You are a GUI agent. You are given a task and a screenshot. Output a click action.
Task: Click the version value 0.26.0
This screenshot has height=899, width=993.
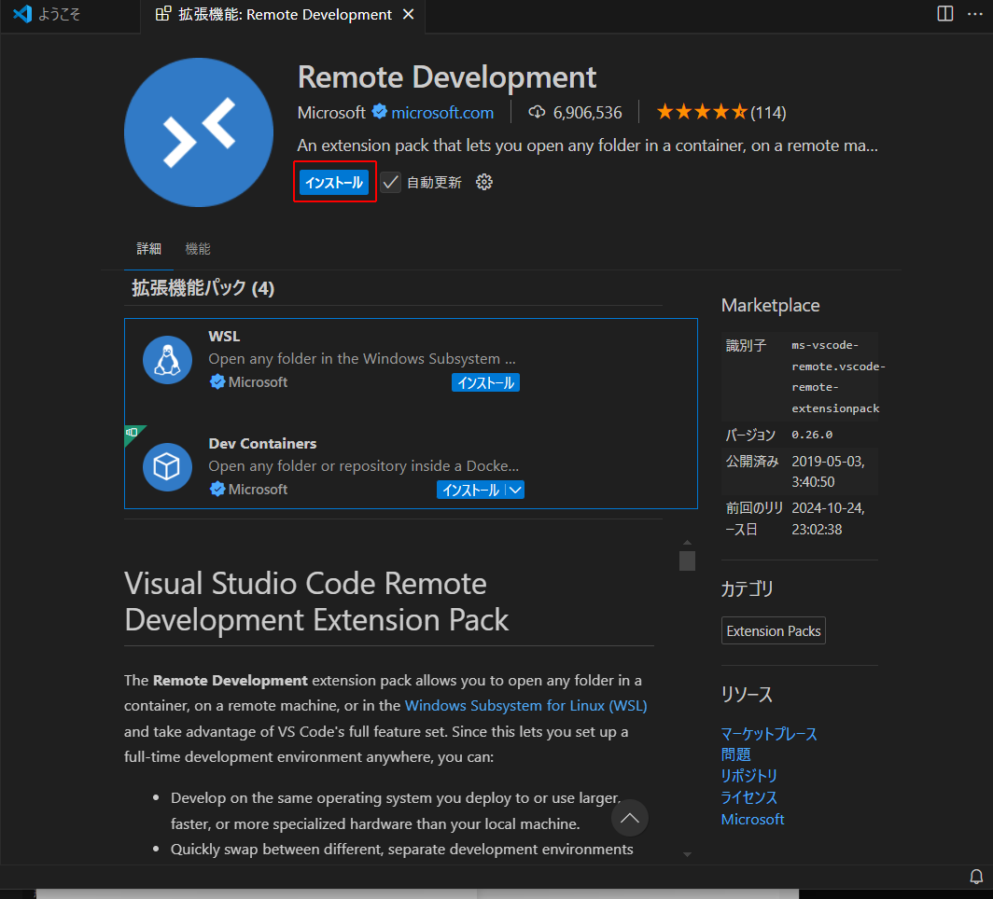coord(812,435)
